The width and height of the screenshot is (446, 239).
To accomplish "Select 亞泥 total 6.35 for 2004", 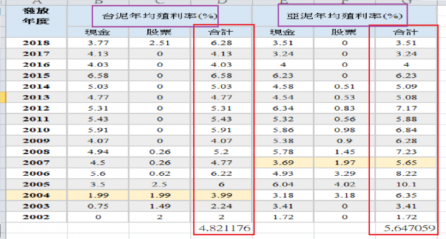I will pyautogui.click(x=406, y=195).
